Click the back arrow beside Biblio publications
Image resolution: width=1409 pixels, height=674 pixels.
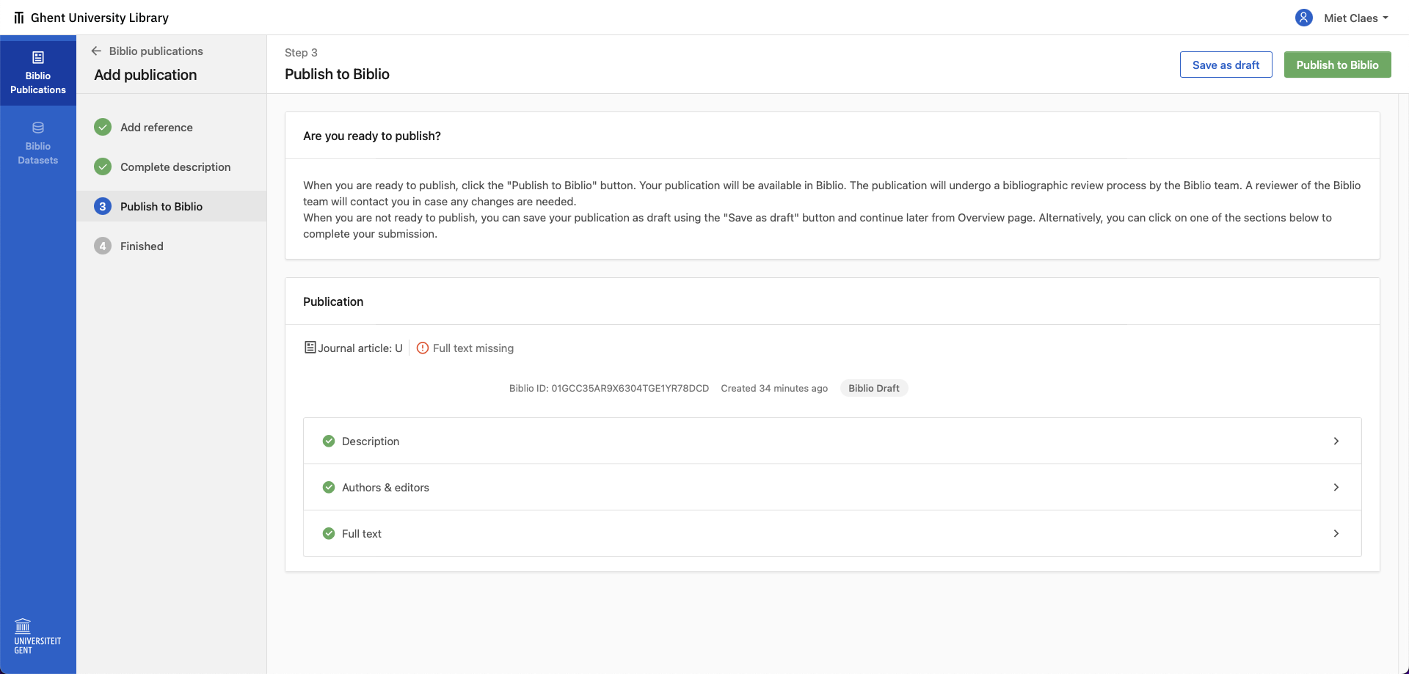96,51
